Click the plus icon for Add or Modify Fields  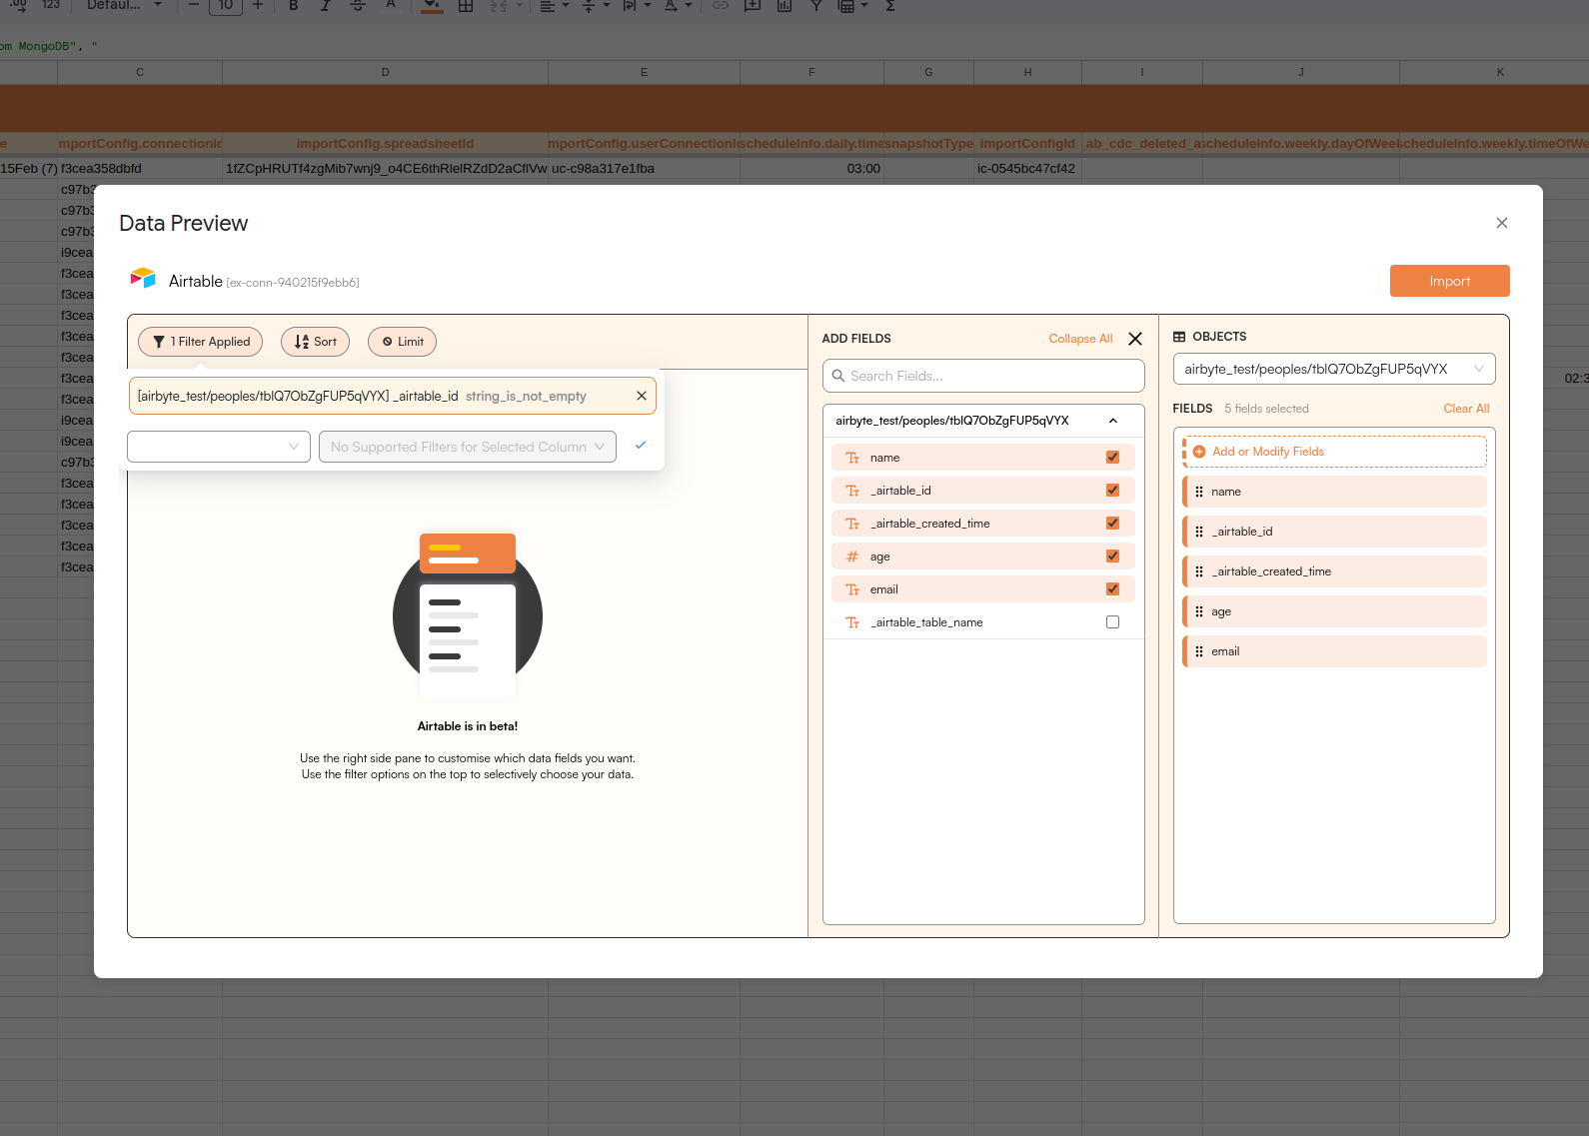[1199, 452]
